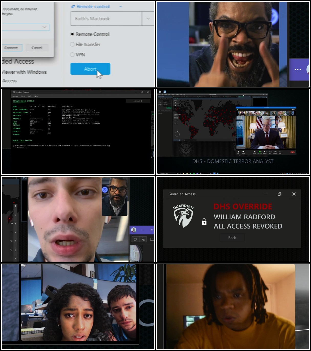Close the Guardian Access window
311x351 pixels.
point(294,194)
